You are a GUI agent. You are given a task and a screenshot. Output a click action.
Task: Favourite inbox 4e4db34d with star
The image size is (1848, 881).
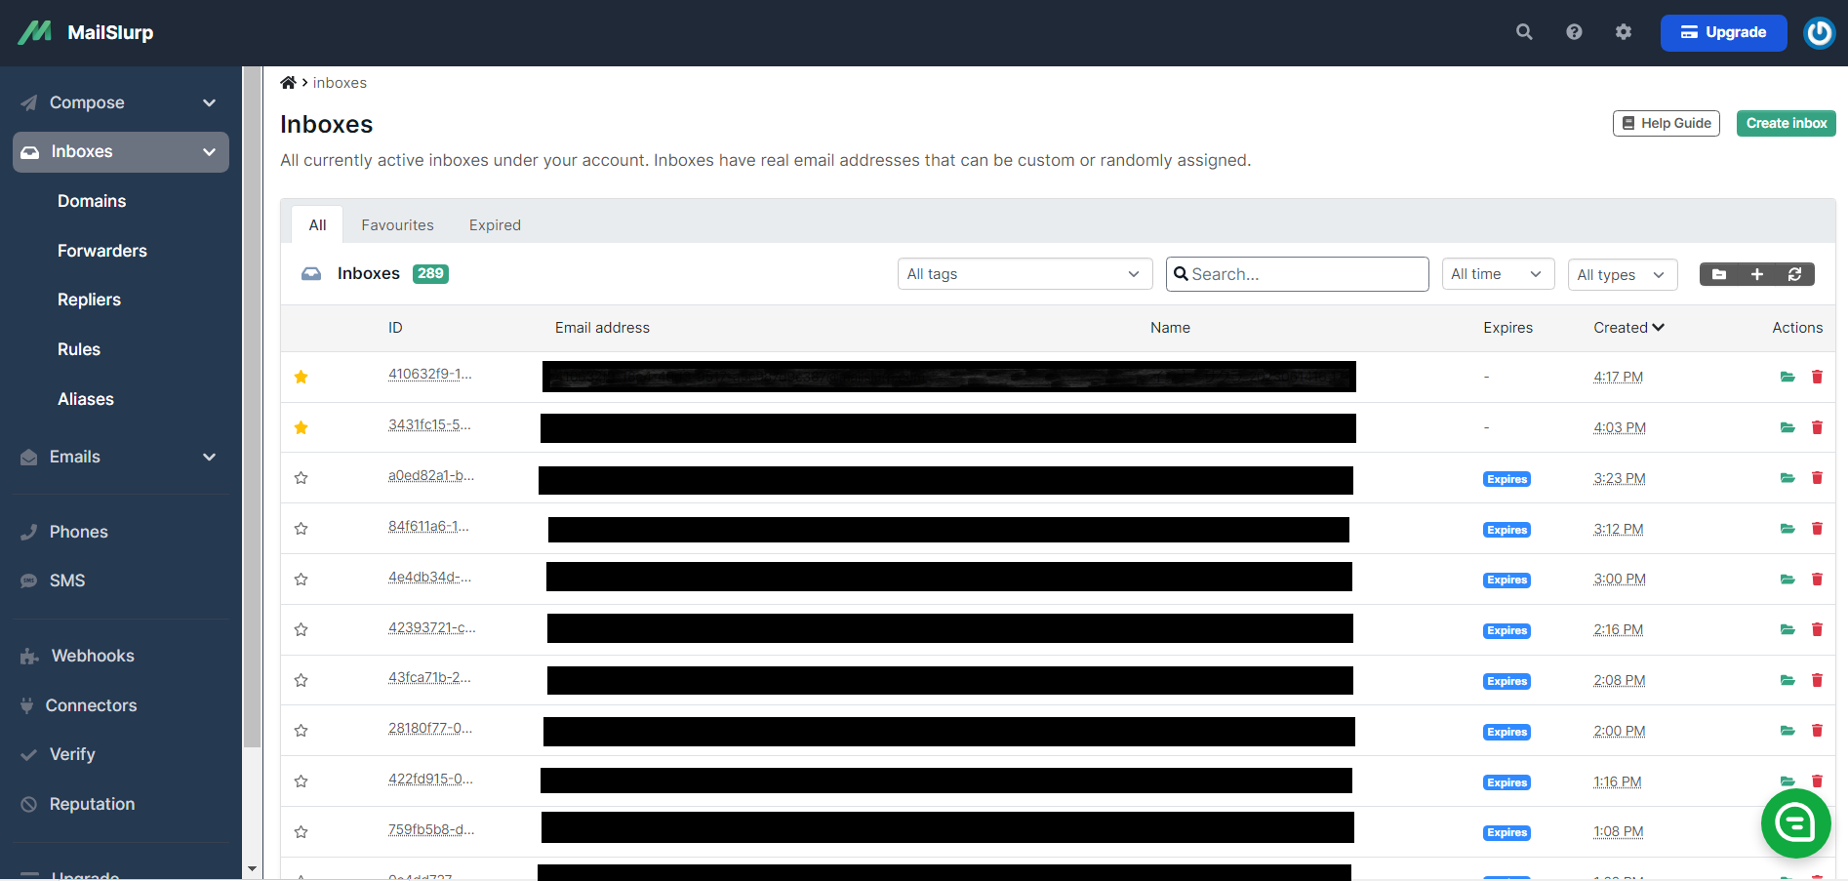point(301,580)
